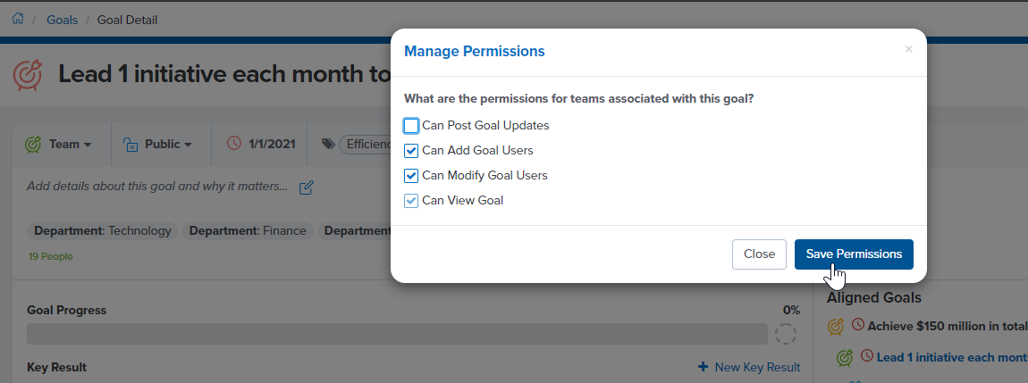The image size is (1028, 383).
Task: Click the Goal Progress bar
Action: click(x=397, y=334)
